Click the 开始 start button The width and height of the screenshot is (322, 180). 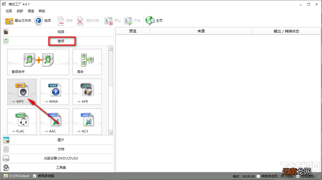click(132, 21)
